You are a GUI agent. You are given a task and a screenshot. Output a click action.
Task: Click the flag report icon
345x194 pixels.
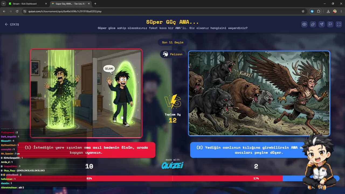pos(330,24)
